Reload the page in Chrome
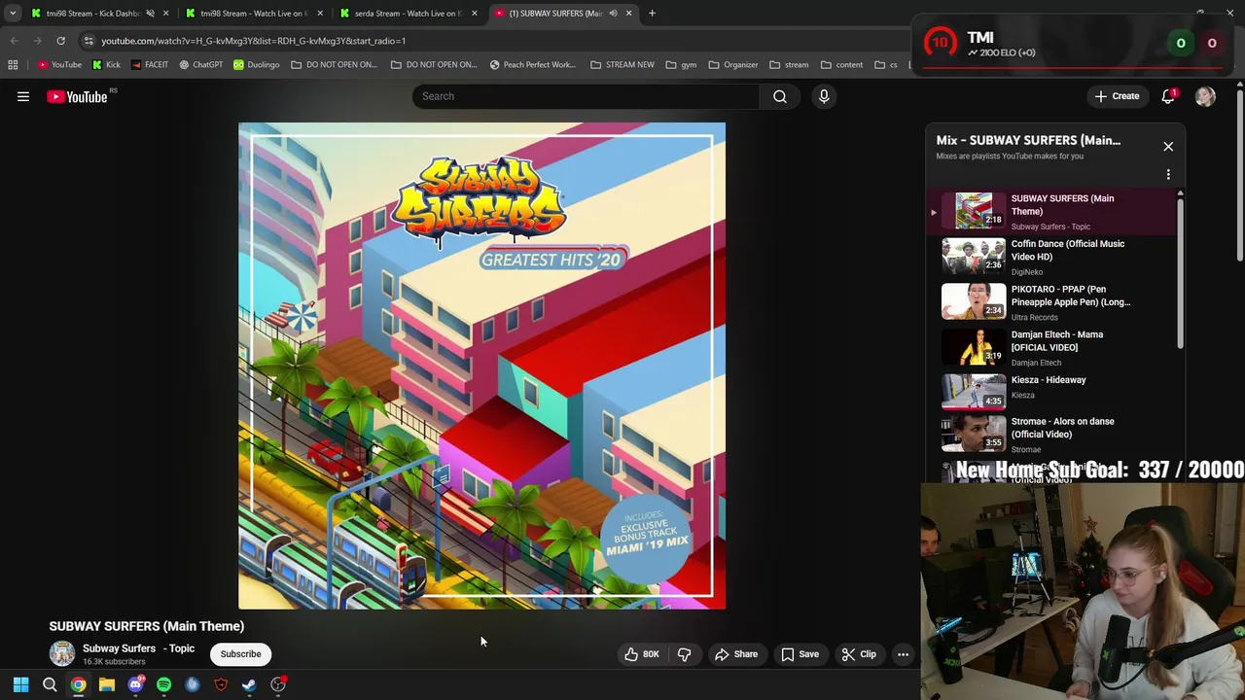1245x700 pixels. pos(60,41)
